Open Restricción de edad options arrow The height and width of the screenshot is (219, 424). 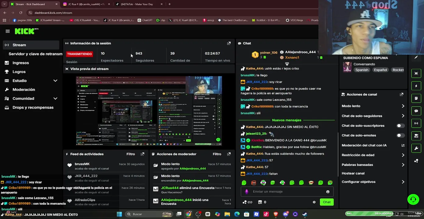coord(403,155)
